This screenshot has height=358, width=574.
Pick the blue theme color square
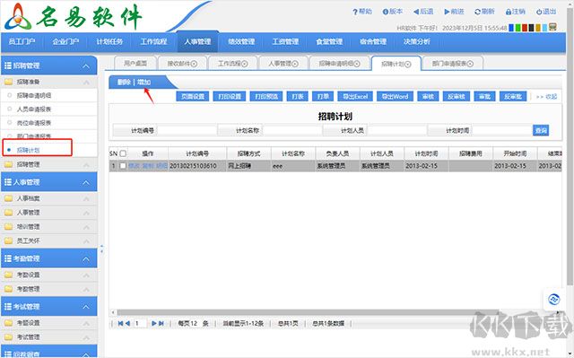(511, 28)
